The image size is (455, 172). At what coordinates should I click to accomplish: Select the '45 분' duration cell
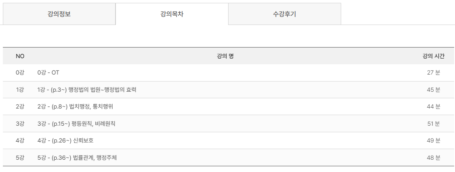pos(433,90)
